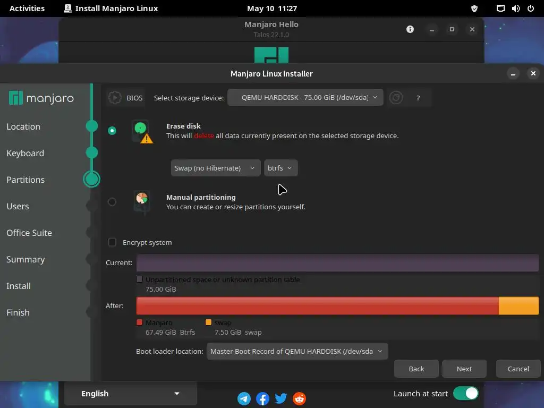The image size is (544, 408).
Task: Click the Manual partitioning heading text
Action: click(201, 198)
